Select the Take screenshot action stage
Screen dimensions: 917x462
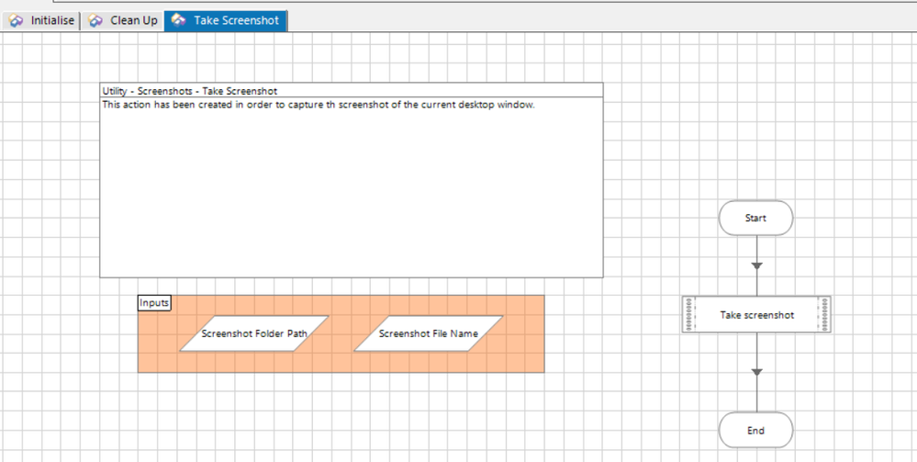tap(756, 314)
